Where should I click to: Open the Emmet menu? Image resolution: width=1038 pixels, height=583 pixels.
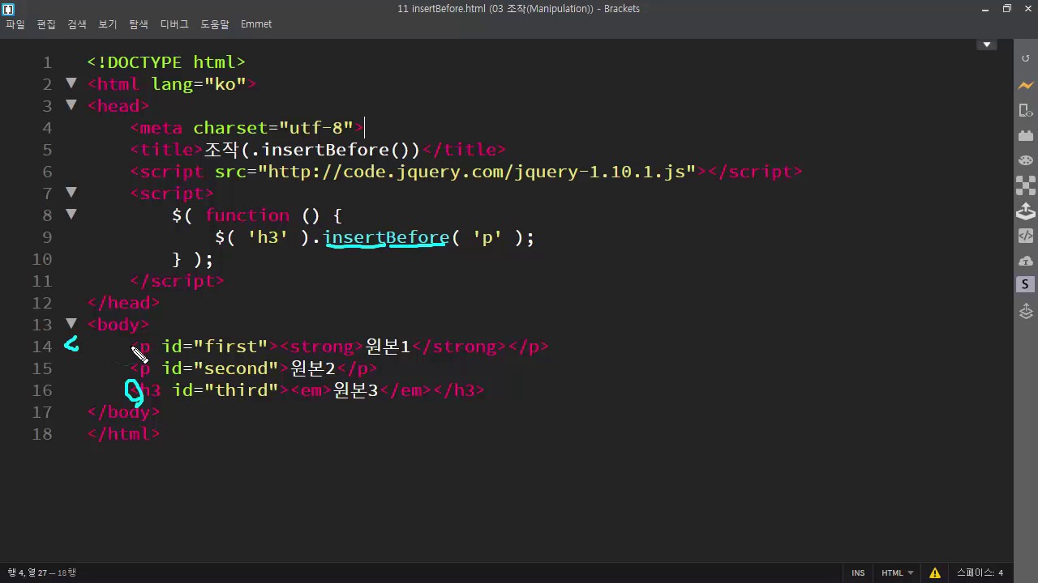[256, 24]
